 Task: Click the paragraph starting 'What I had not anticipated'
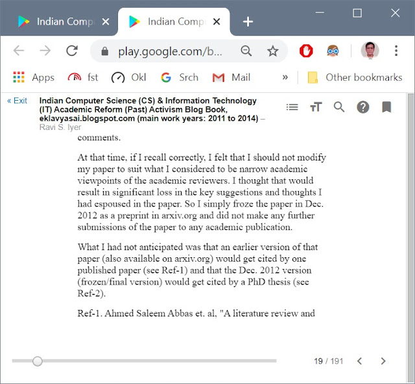click(x=198, y=270)
